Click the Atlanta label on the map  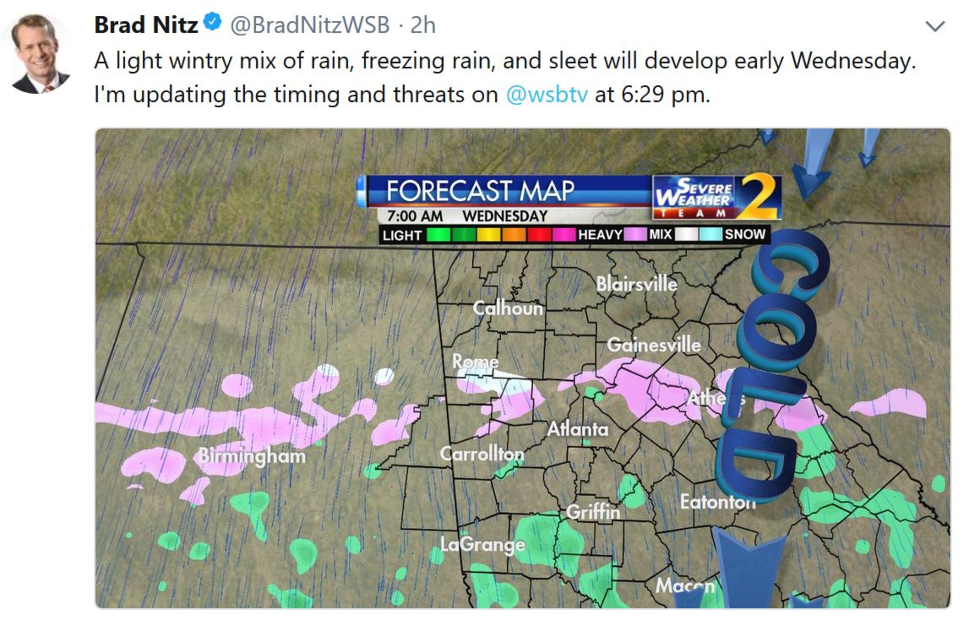tap(577, 429)
